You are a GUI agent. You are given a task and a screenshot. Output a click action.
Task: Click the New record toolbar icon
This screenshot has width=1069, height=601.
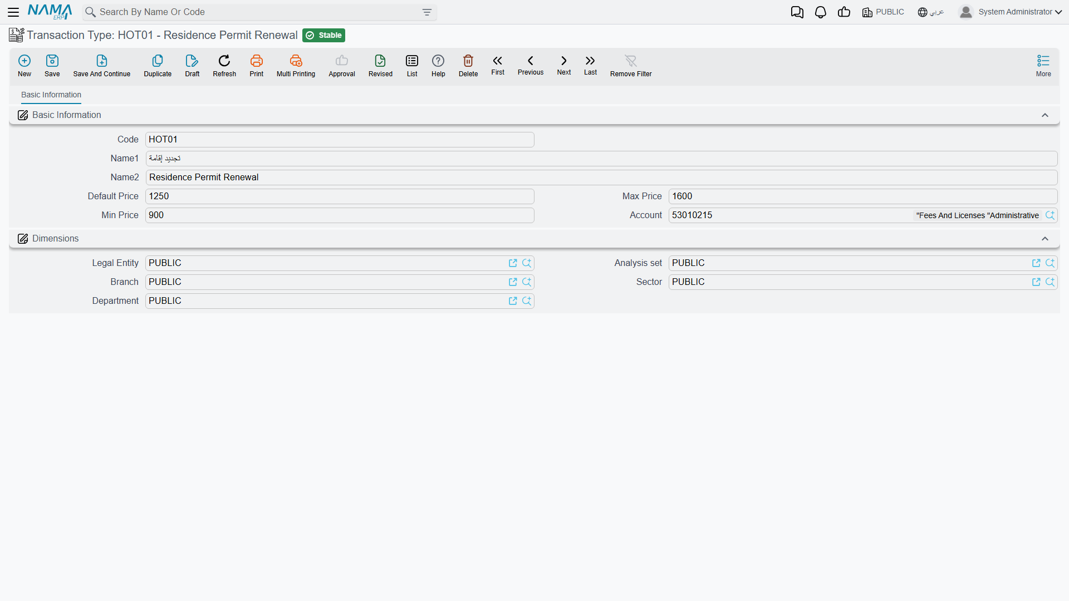(24, 66)
